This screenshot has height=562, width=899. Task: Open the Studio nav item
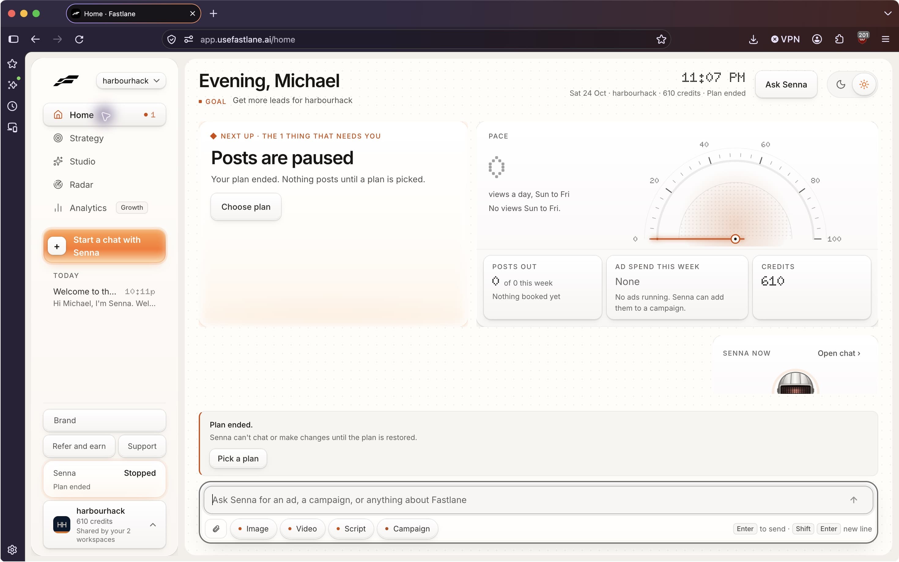(x=105, y=161)
